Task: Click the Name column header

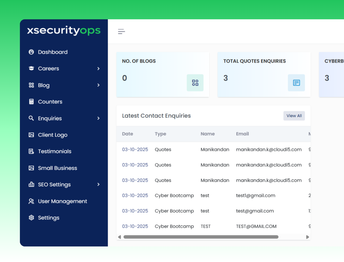Action: 208,134
